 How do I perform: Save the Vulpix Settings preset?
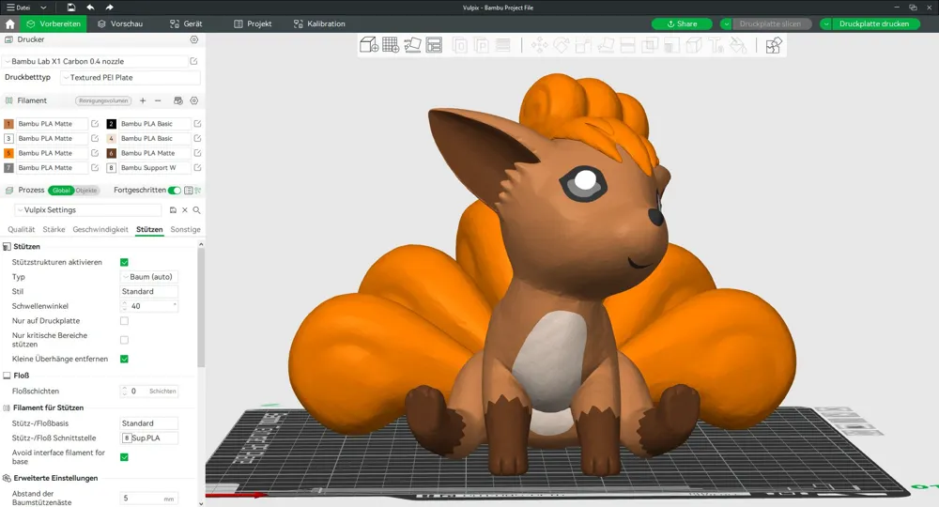[x=173, y=210]
